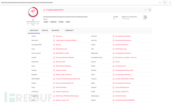
Task: Open the BEHAVIOR tab
Action: click(55, 30)
